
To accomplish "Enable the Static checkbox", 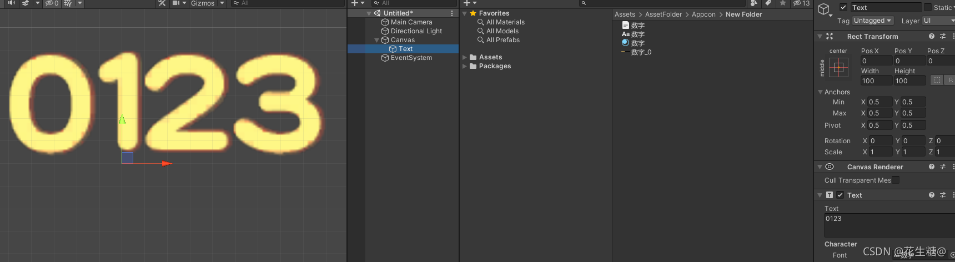I will coord(927,7).
